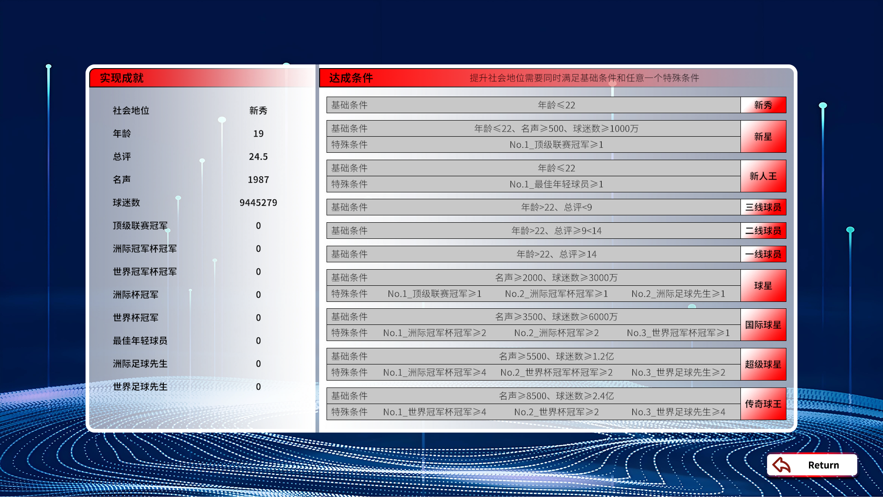Select the 新星 rank badge
Image resolution: width=883 pixels, height=497 pixels.
point(763,136)
